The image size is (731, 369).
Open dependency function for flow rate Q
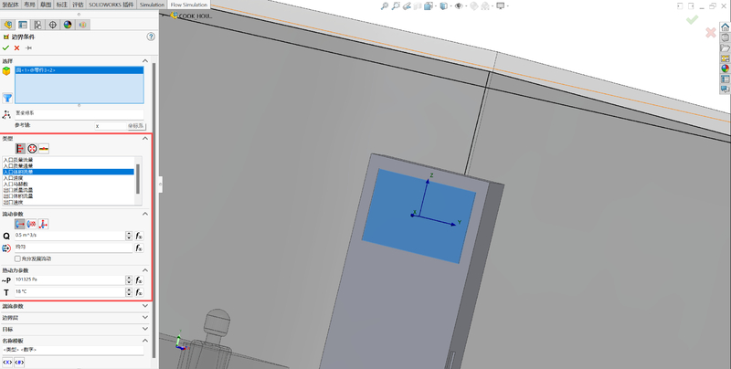pyautogui.click(x=139, y=236)
